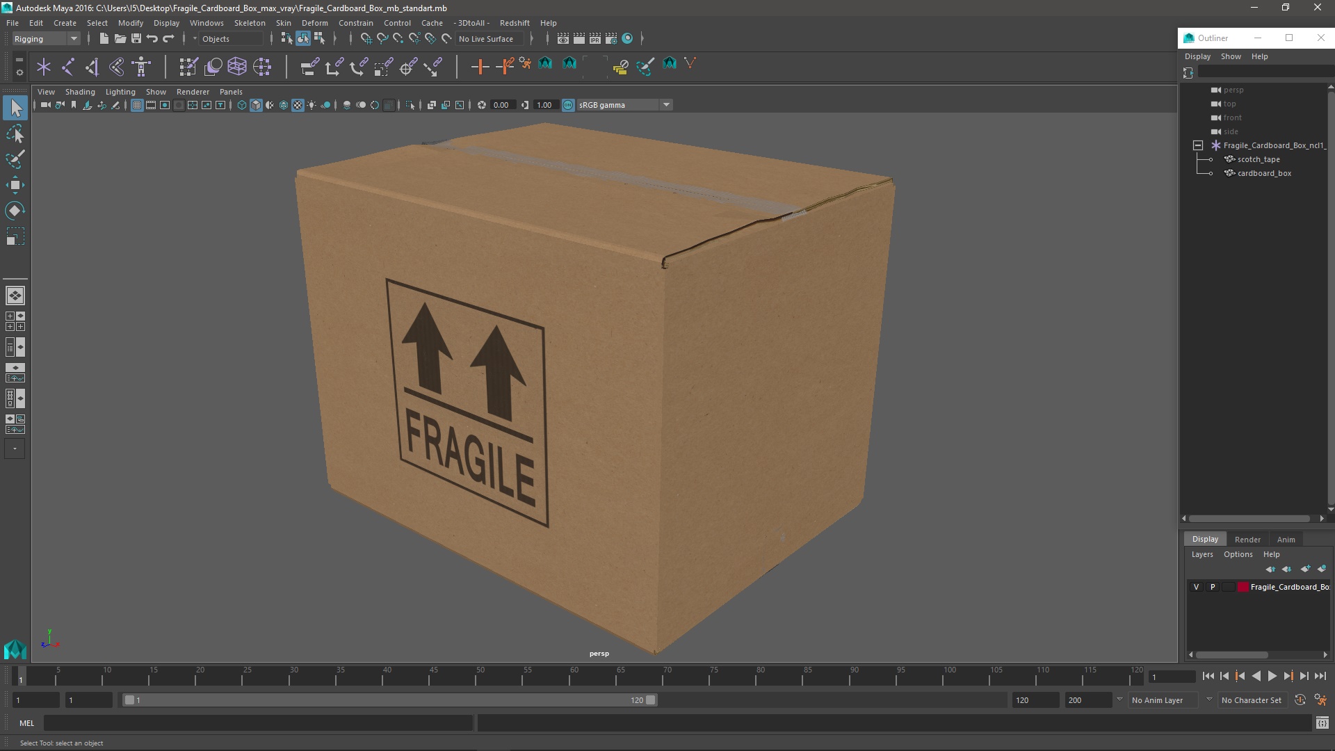The width and height of the screenshot is (1335, 751).
Task: Open a scene file via folder icon
Action: coord(120,38)
